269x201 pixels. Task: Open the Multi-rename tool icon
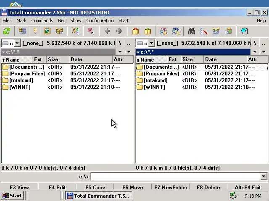click(x=204, y=31)
